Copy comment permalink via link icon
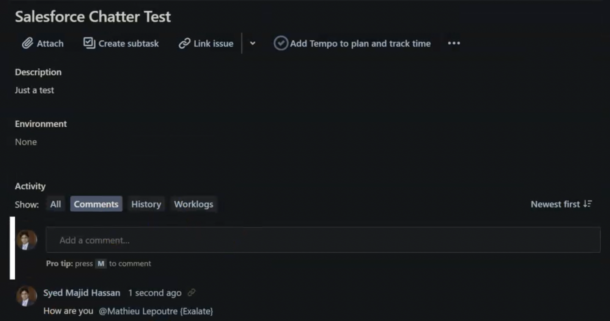Image resolution: width=610 pixels, height=321 pixels. point(192,293)
